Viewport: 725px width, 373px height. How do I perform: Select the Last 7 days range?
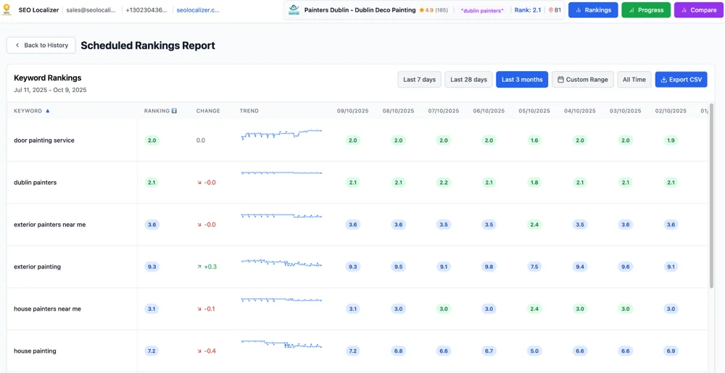pyautogui.click(x=419, y=80)
